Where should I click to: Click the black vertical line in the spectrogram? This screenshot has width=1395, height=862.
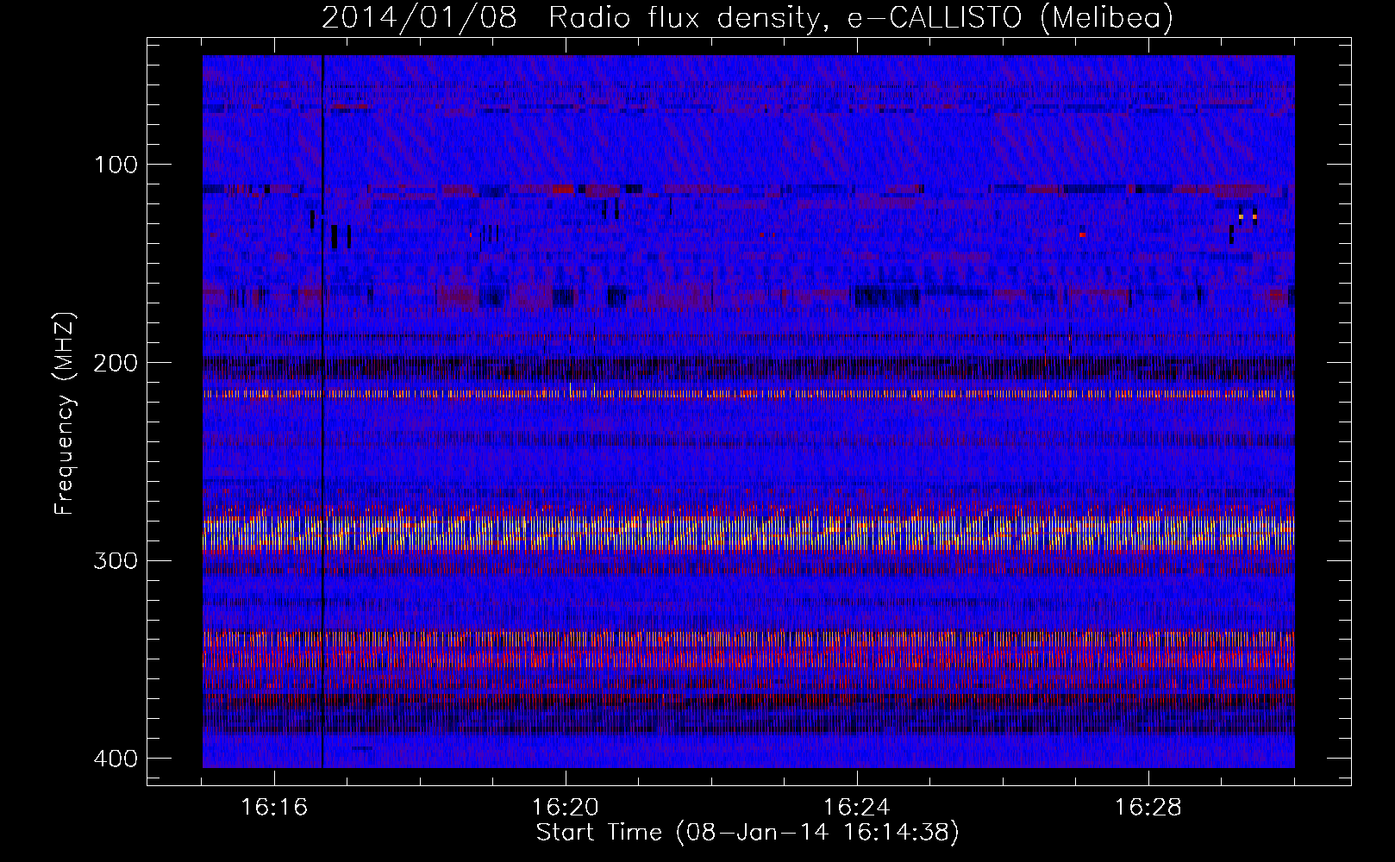pyautogui.click(x=322, y=411)
